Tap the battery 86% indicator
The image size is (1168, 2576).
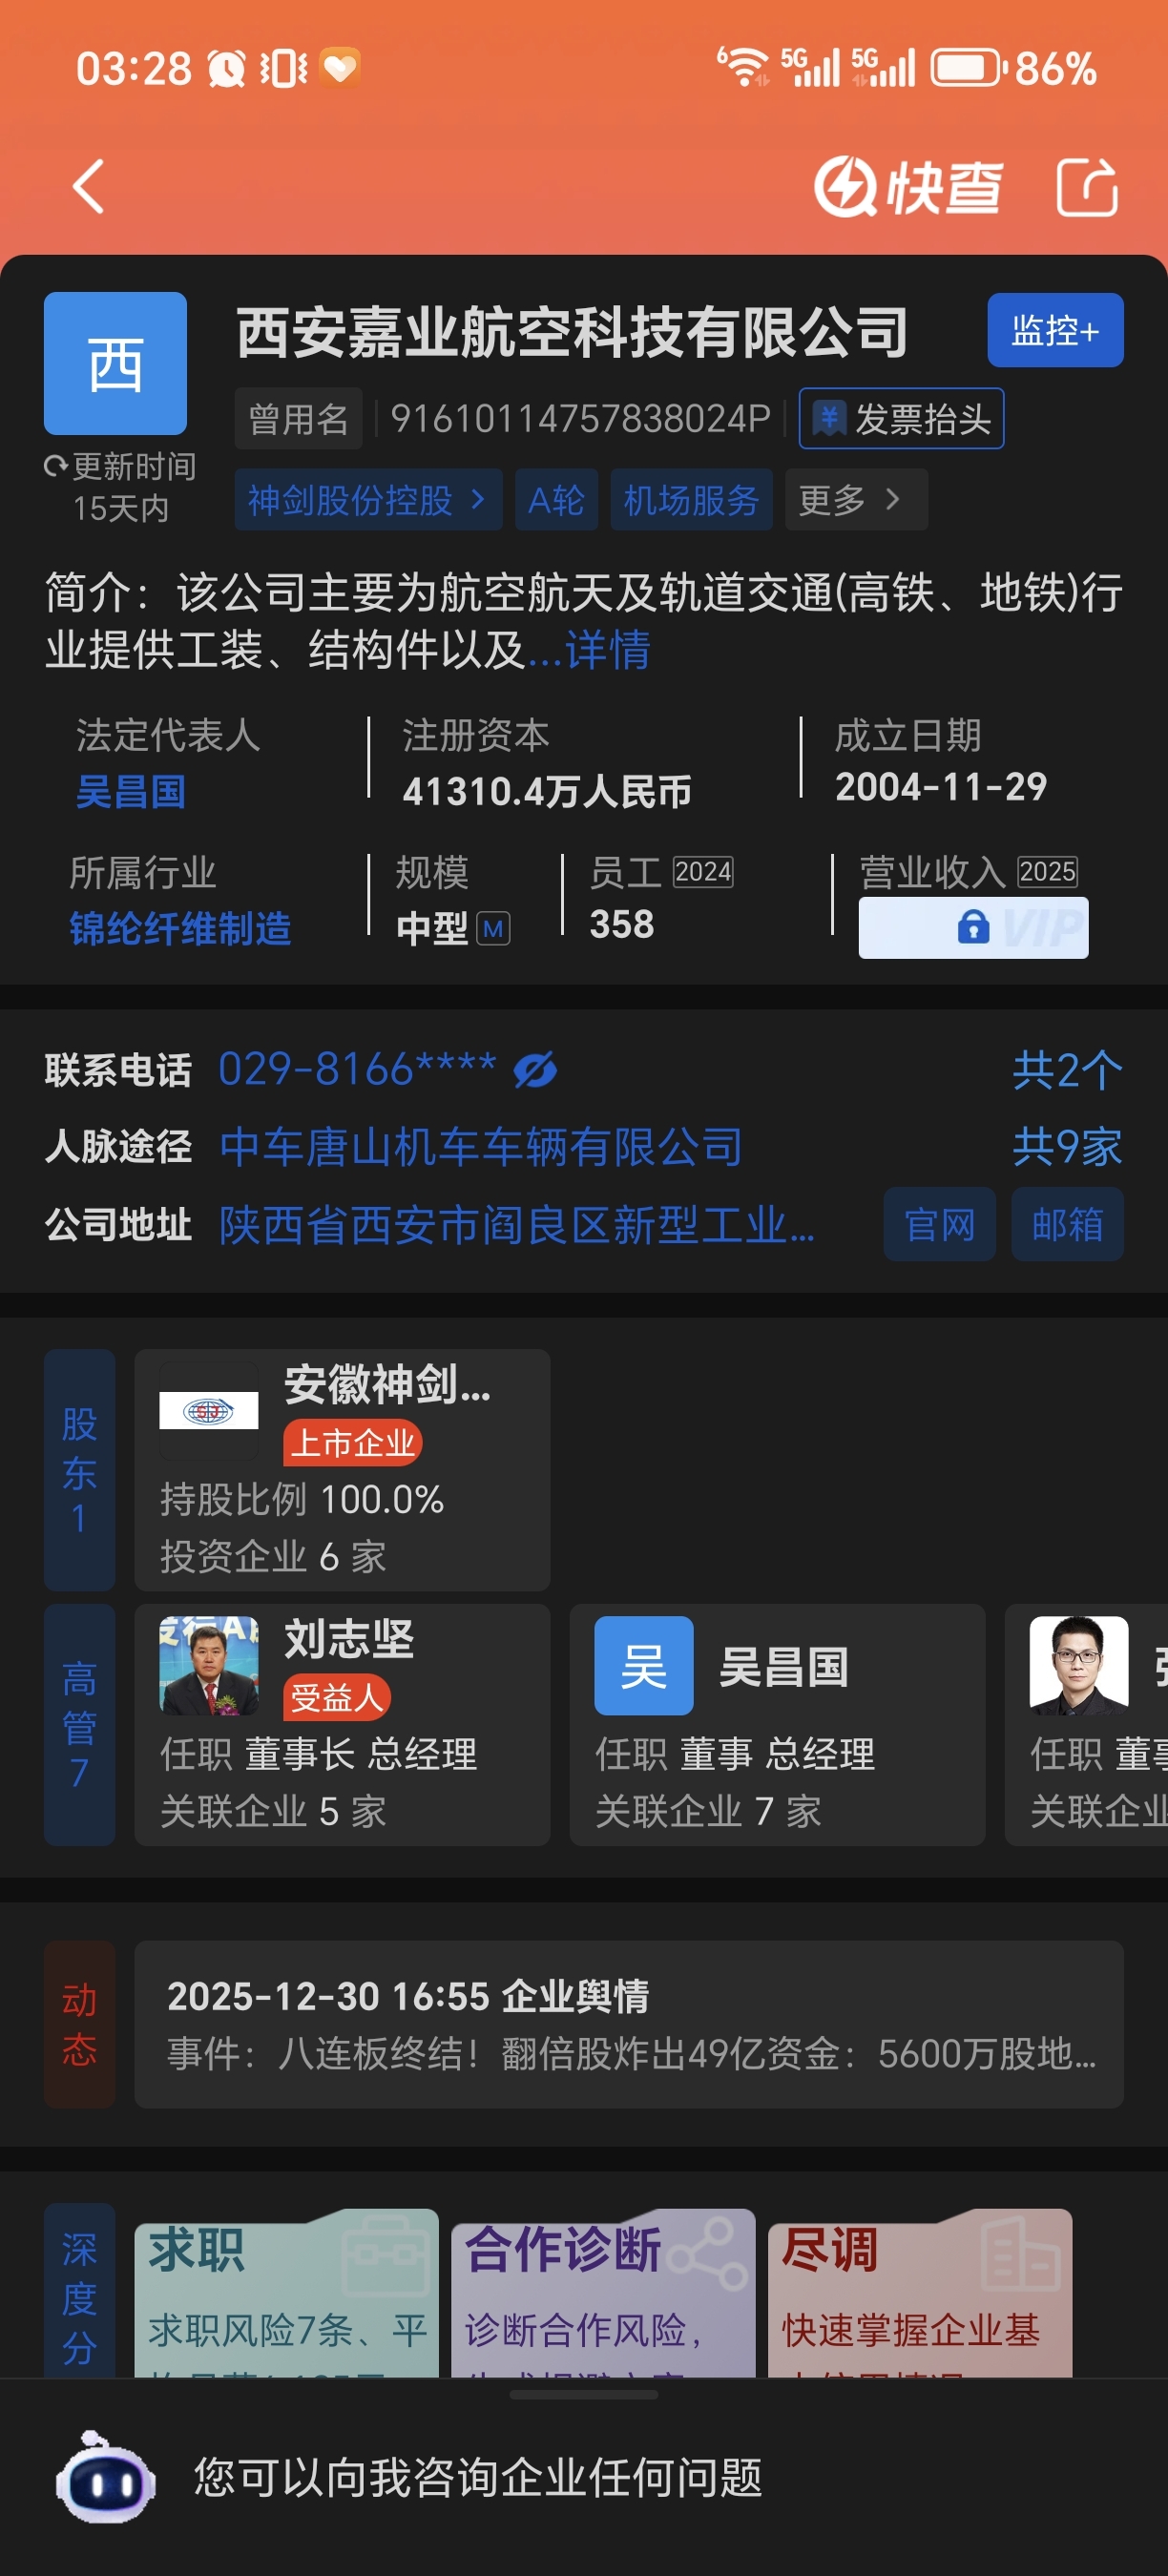tap(1013, 68)
